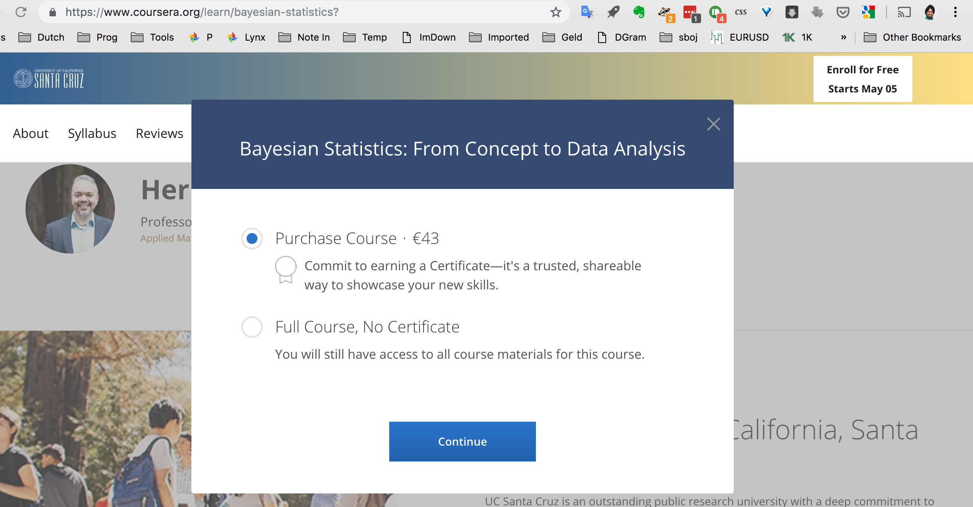973x507 pixels.
Task: Open the Pocket extension icon
Action: (x=843, y=12)
